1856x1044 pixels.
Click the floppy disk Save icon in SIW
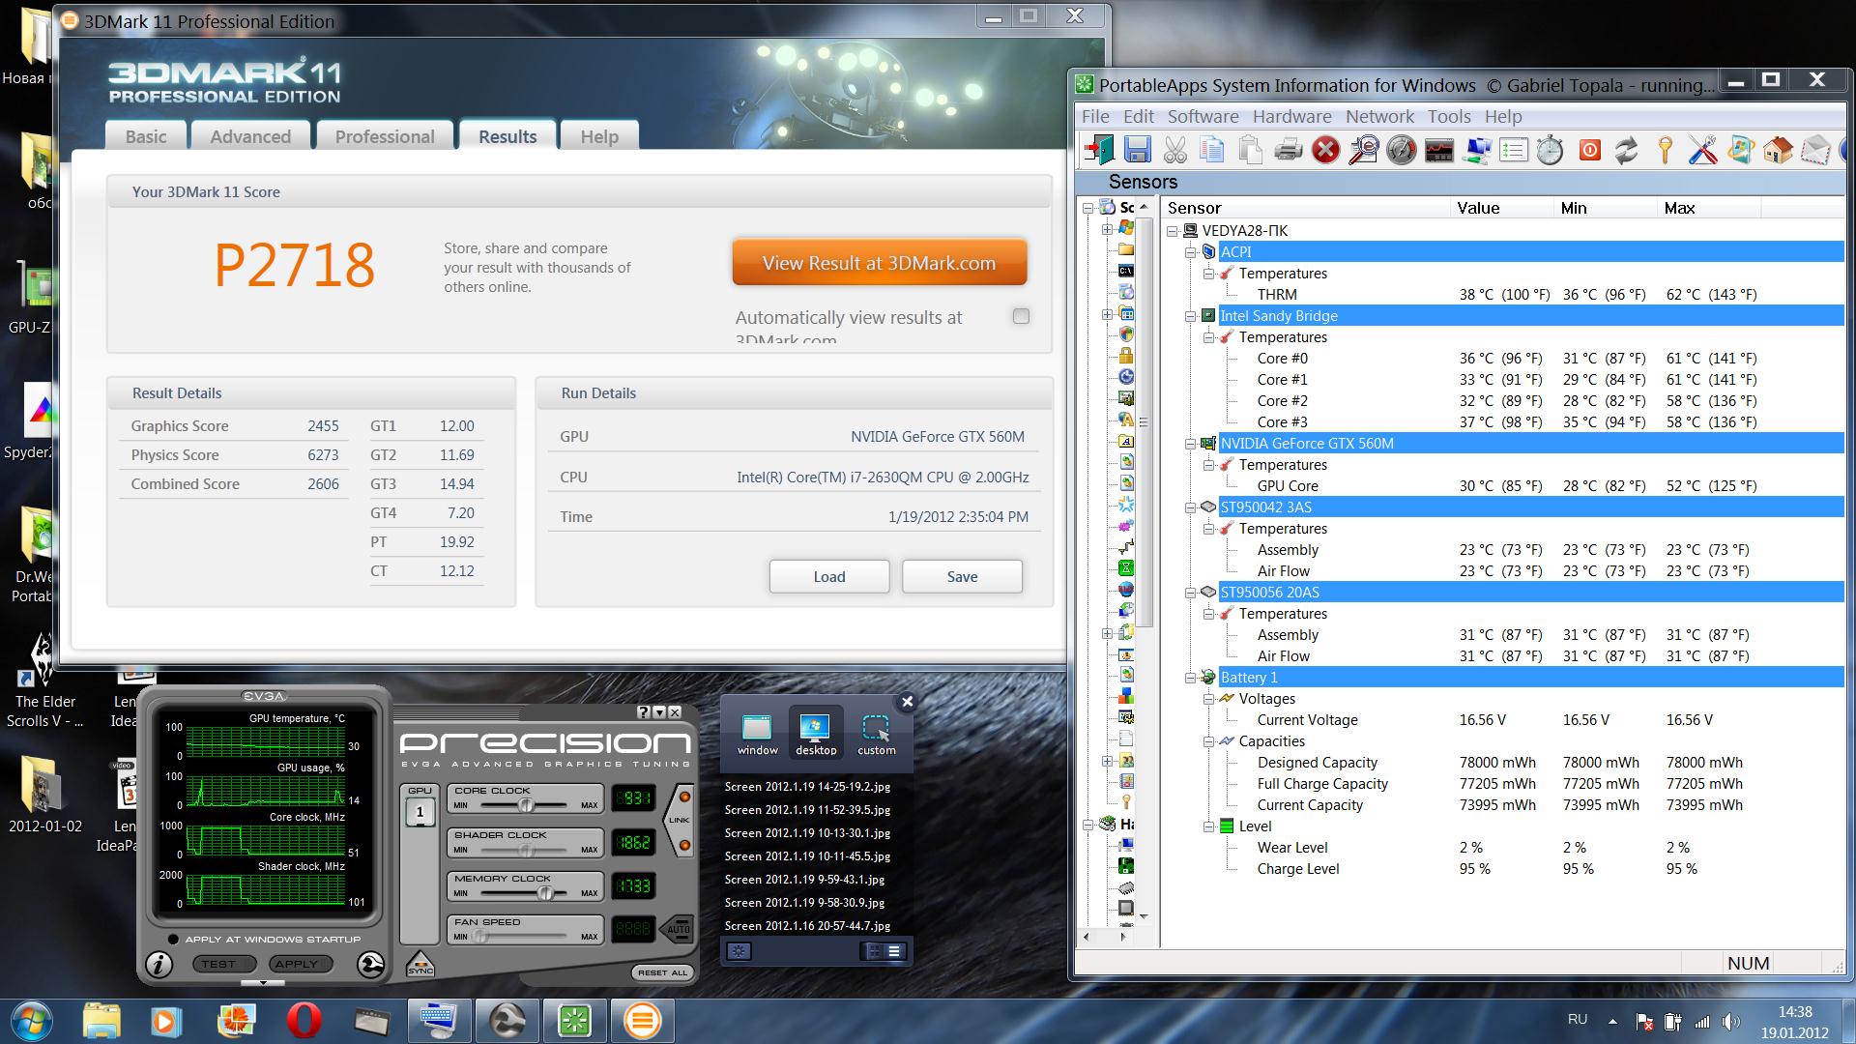[1137, 150]
